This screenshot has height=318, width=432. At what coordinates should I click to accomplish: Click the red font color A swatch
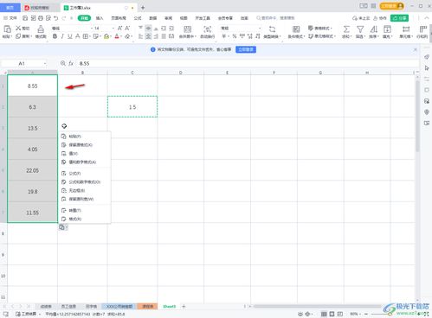117,36
